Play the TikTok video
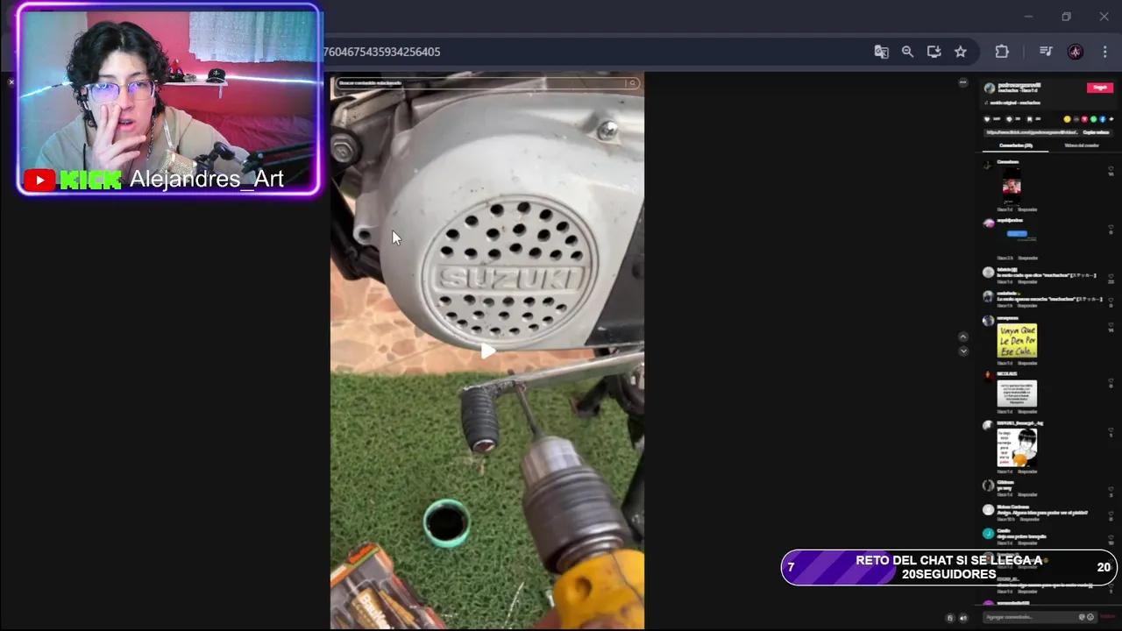1122x631 pixels. point(487,351)
